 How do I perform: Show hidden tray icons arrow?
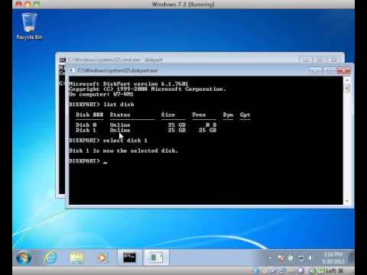[271, 258]
